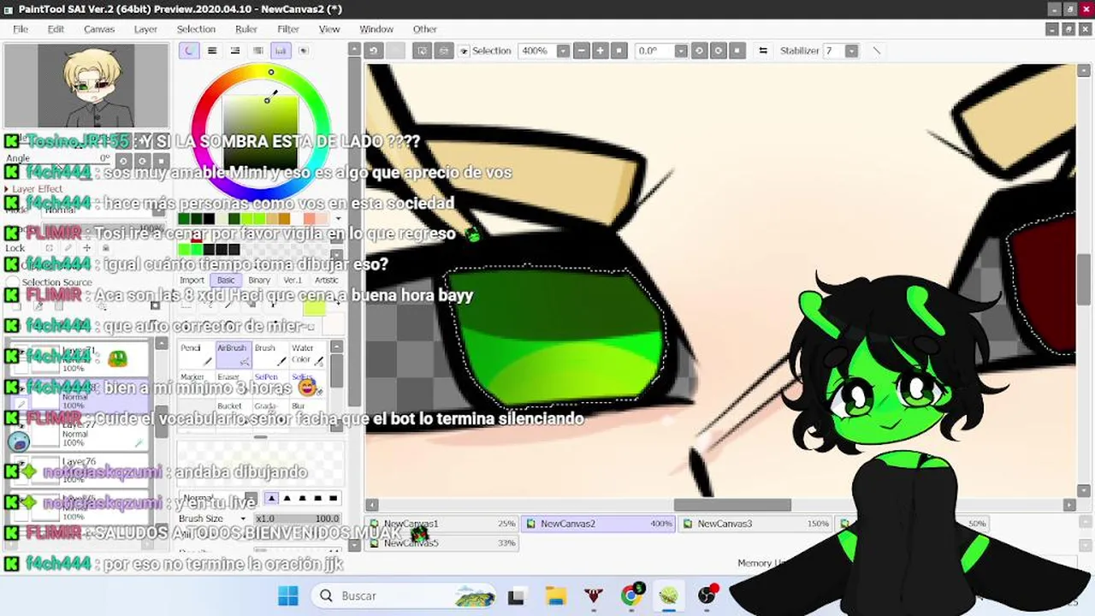Enable the straight line drawing mode icon

click(x=876, y=50)
